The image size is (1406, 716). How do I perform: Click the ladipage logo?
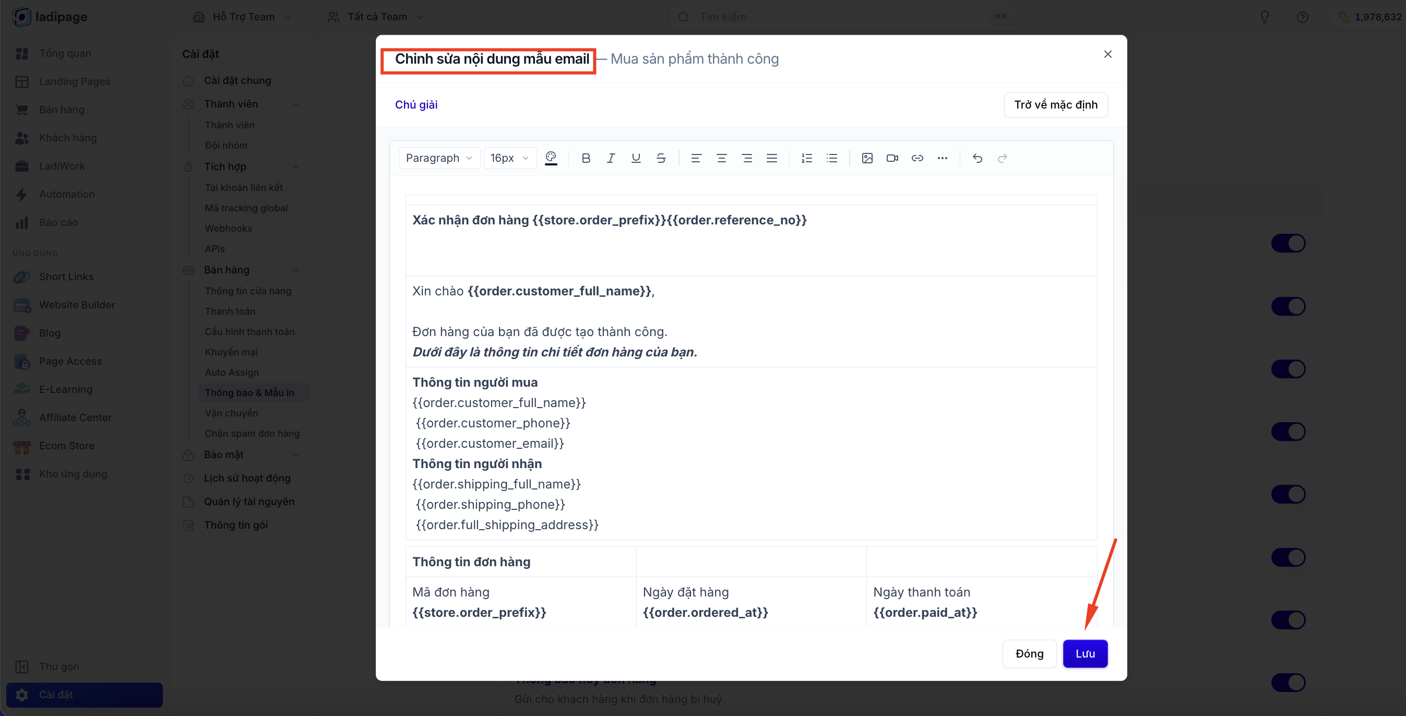[x=50, y=17]
